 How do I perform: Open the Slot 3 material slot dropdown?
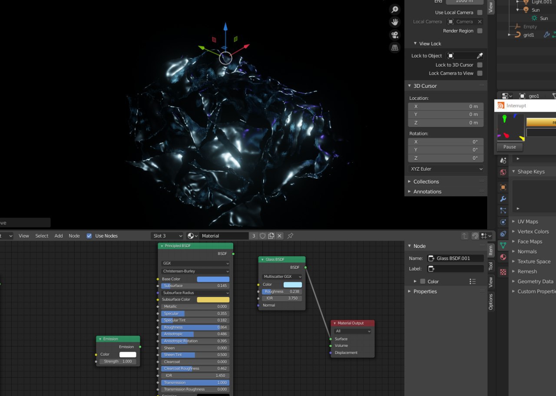168,236
